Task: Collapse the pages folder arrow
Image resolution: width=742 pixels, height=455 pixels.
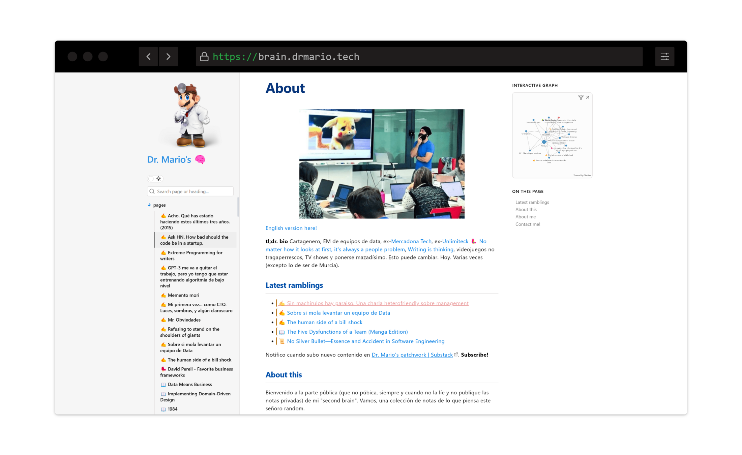Action: click(x=149, y=205)
